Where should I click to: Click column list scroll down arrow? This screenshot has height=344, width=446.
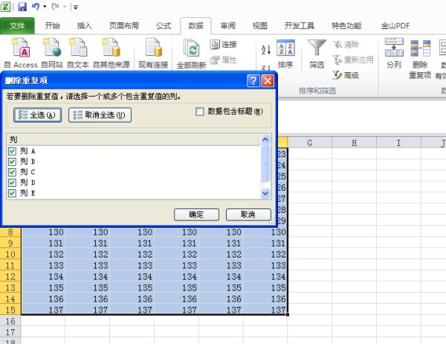(x=265, y=194)
